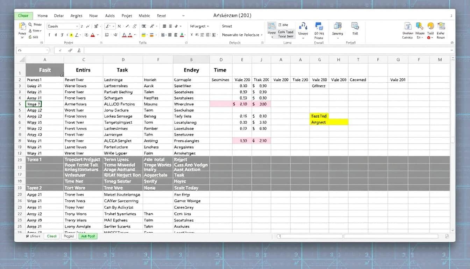The image size is (470, 269).
Task: Click the D7 Mt Prats ribbon icon
Action: tap(319, 26)
